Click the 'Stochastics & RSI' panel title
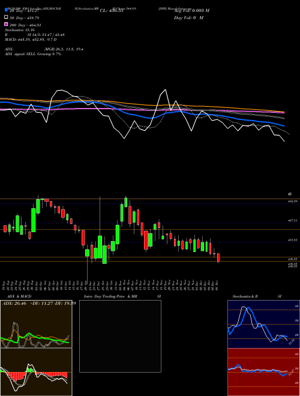This screenshot has height=396, width=300. click(x=257, y=296)
